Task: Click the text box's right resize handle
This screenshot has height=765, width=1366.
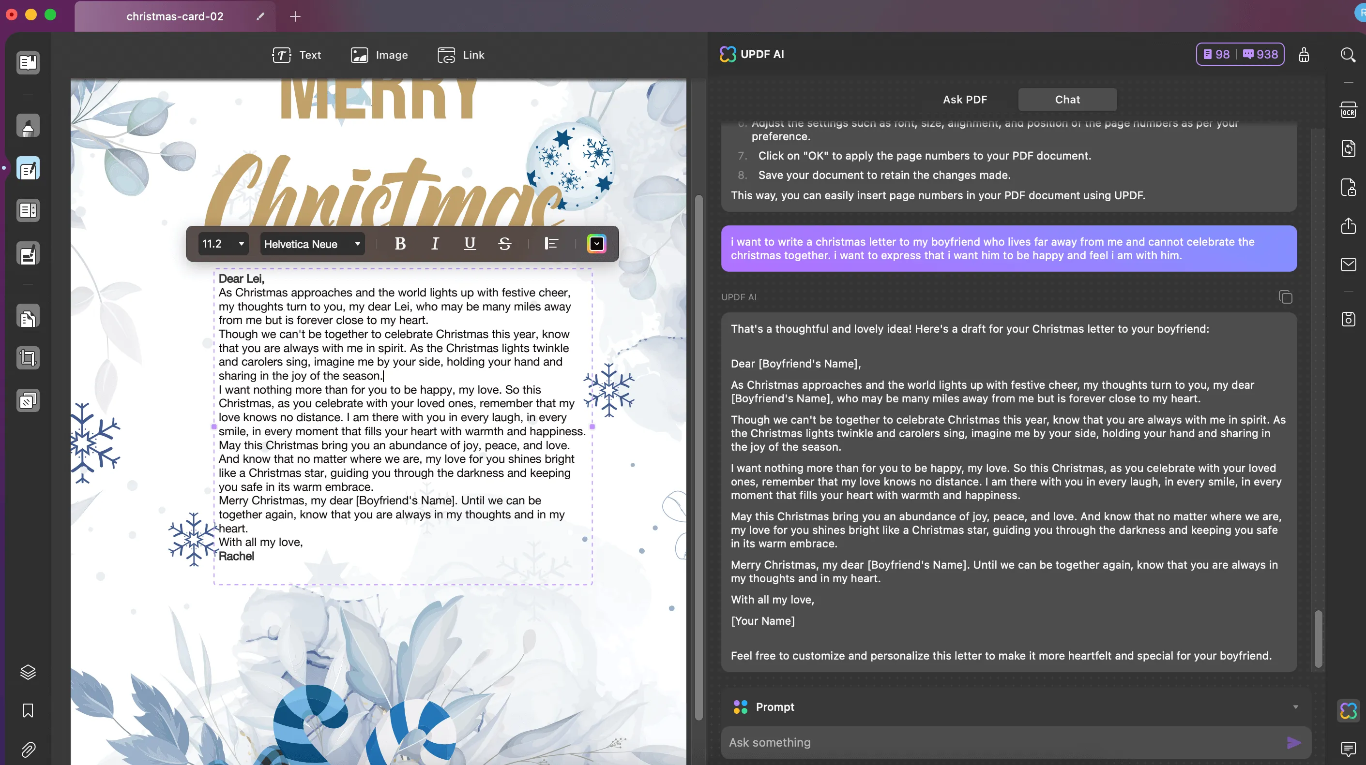Action: click(x=592, y=427)
